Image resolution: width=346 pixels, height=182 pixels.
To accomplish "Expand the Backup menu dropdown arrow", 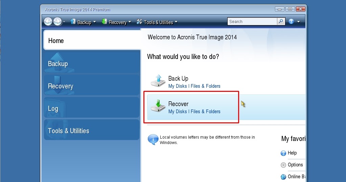I will click(94, 22).
